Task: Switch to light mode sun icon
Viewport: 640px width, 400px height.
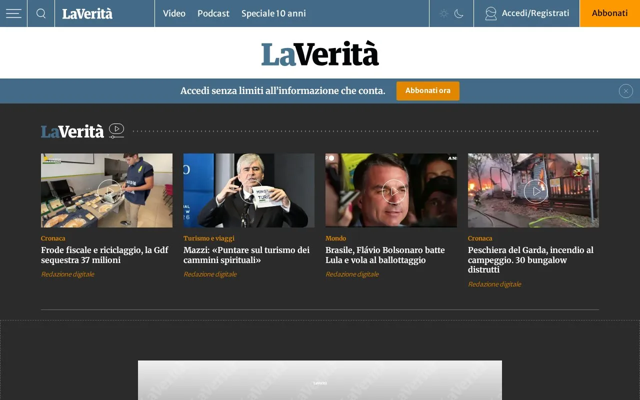Action: click(x=444, y=13)
